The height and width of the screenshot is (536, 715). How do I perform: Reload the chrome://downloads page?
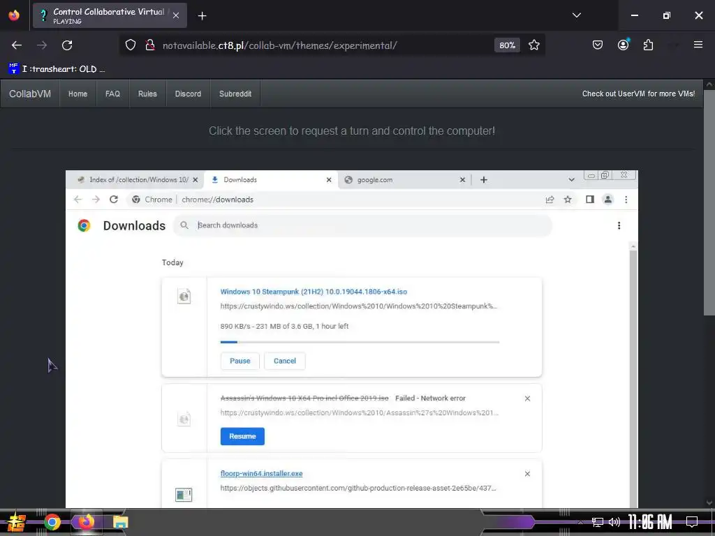tap(114, 200)
